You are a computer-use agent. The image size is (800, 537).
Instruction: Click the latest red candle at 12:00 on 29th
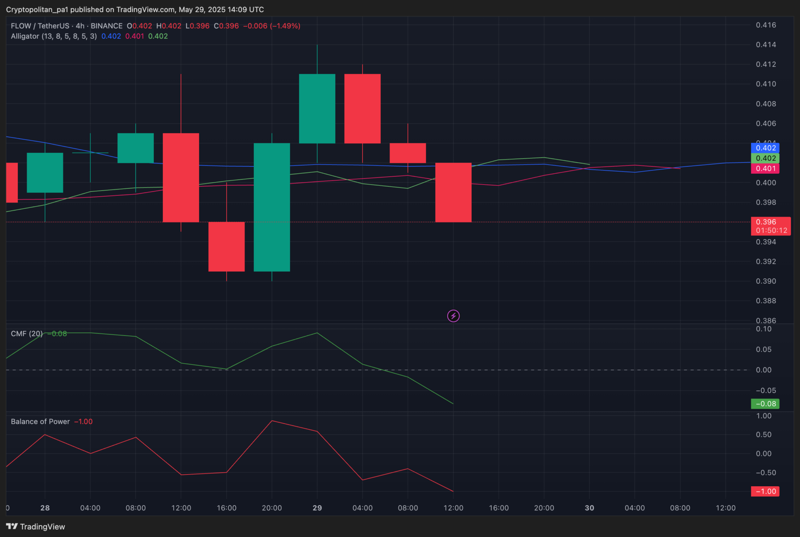(453, 192)
